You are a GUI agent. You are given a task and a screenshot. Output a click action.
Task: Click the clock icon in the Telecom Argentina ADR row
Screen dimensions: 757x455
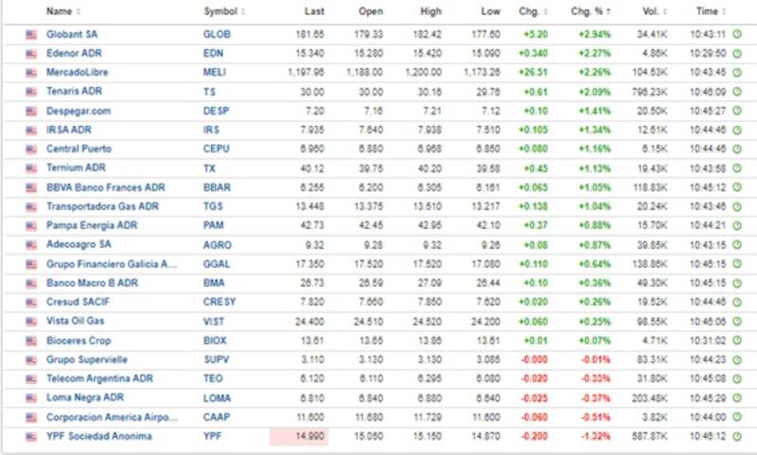tap(737, 378)
